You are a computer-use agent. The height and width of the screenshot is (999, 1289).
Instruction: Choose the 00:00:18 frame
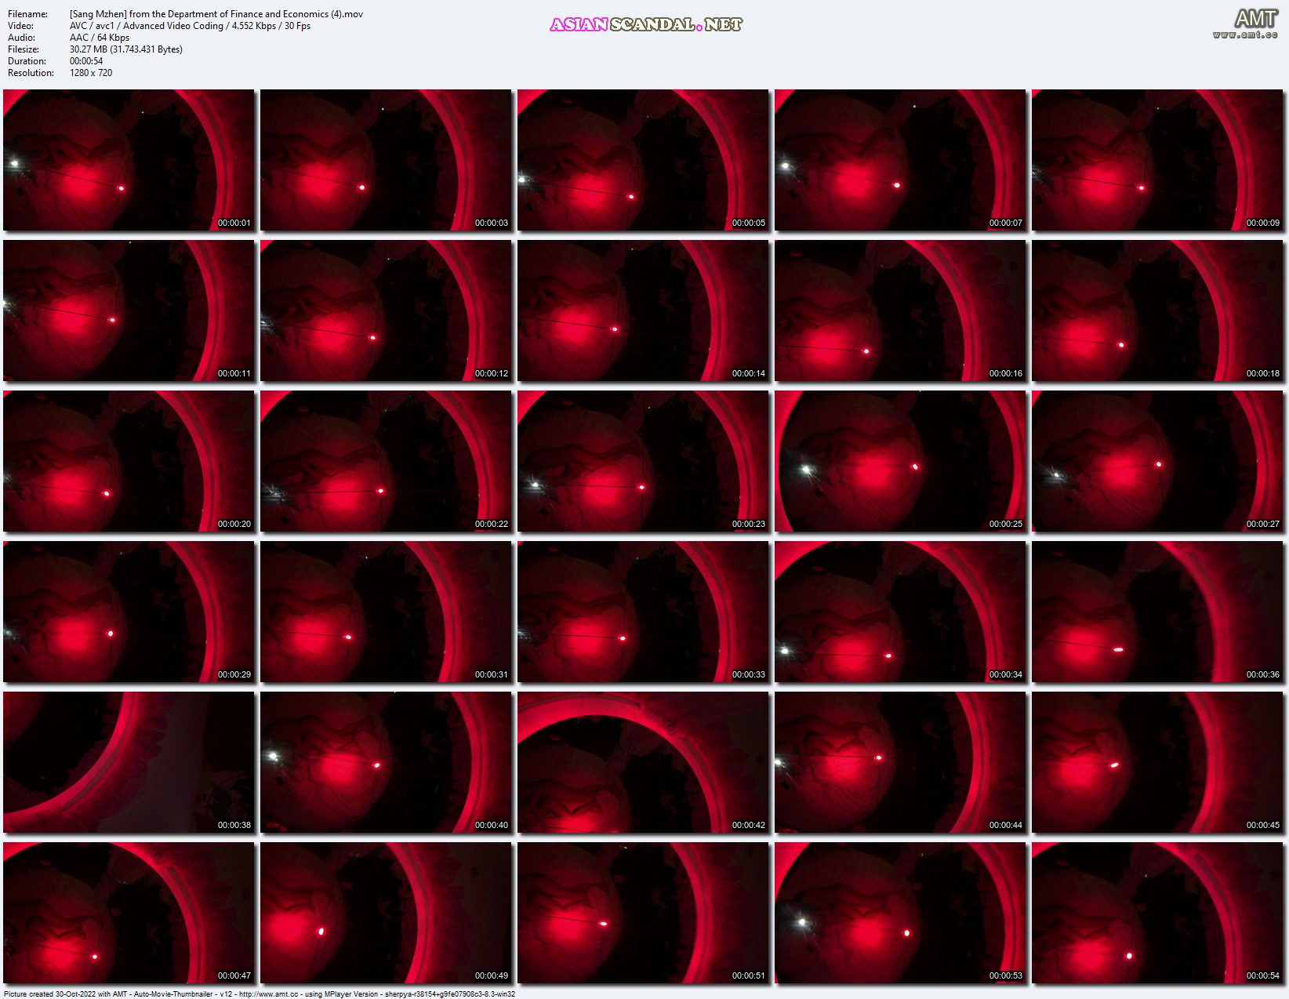(1157, 311)
